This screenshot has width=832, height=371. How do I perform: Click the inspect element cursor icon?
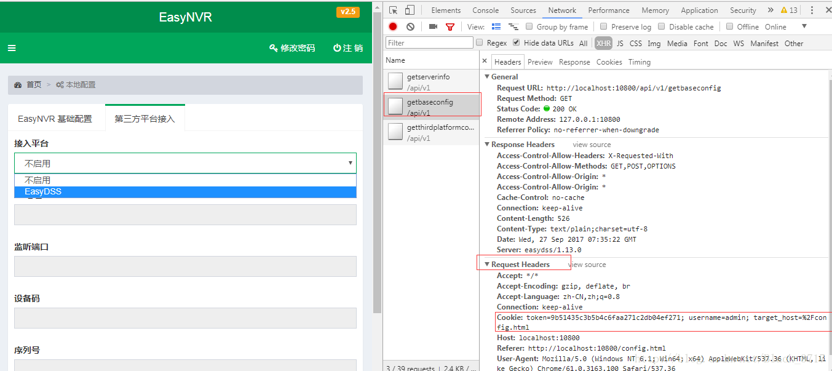point(394,10)
